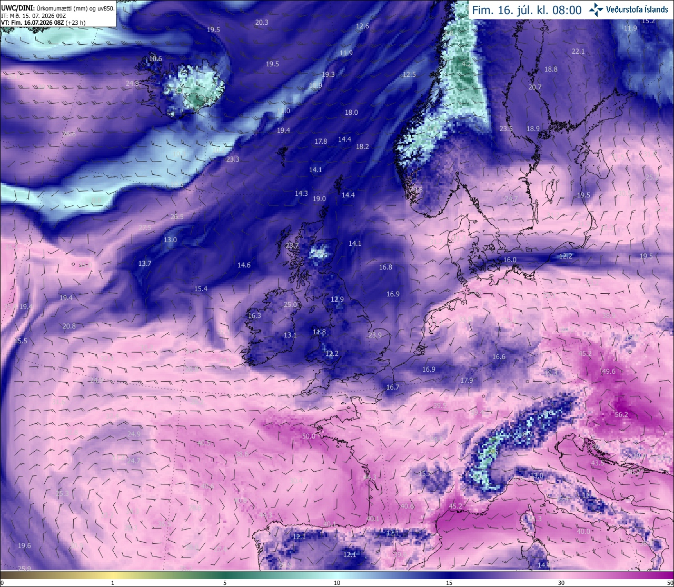Click the 23.3 value label south of Iceland

[x=233, y=159]
